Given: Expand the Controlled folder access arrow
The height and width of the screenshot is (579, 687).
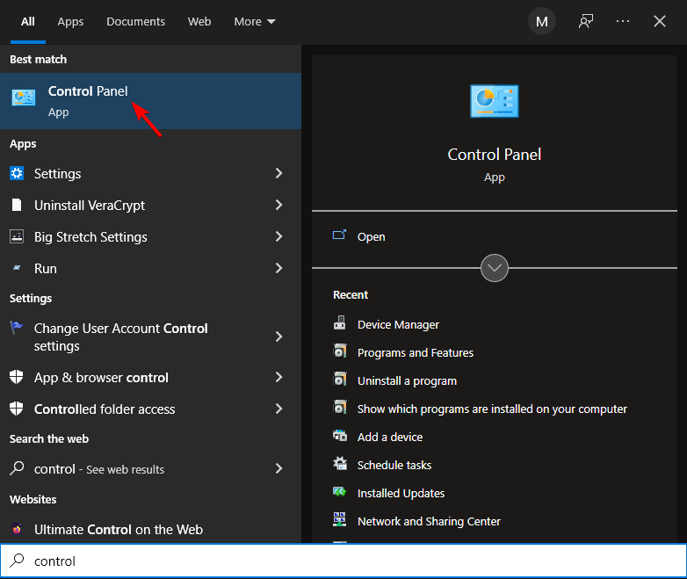Looking at the screenshot, I should click(278, 409).
